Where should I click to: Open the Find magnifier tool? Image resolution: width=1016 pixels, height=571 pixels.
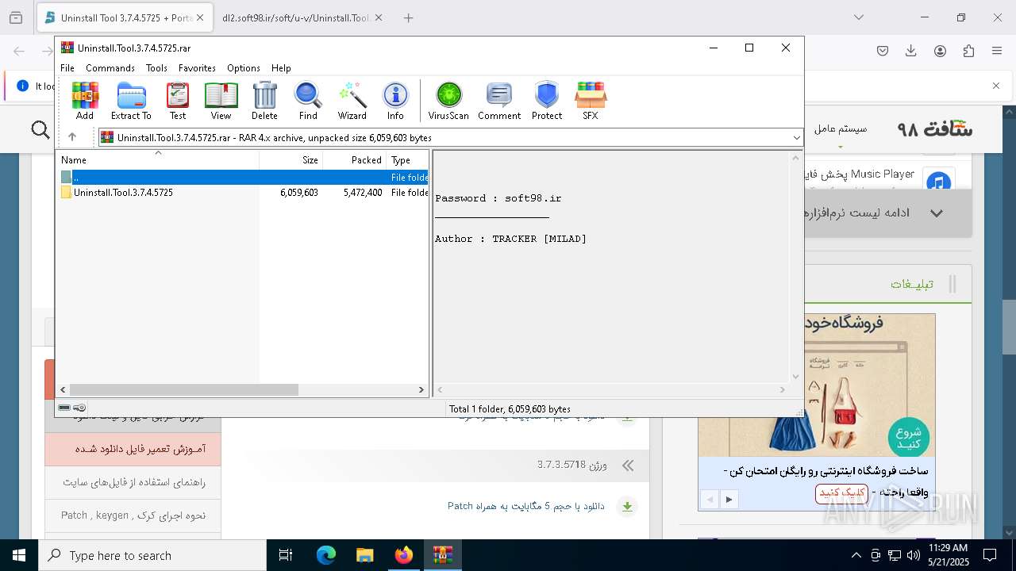pyautogui.click(x=308, y=101)
